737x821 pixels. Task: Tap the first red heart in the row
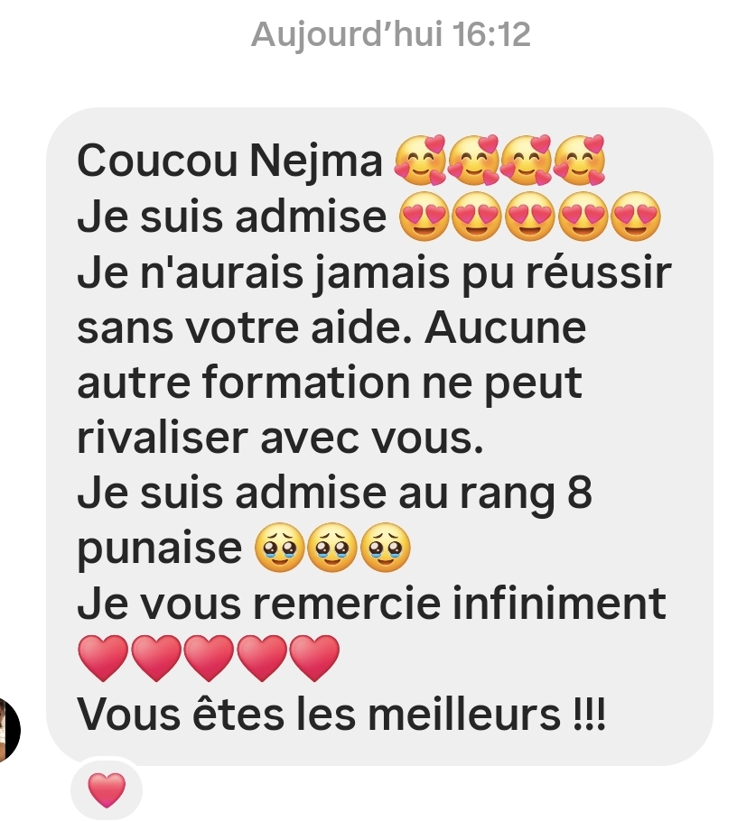[x=103, y=659]
